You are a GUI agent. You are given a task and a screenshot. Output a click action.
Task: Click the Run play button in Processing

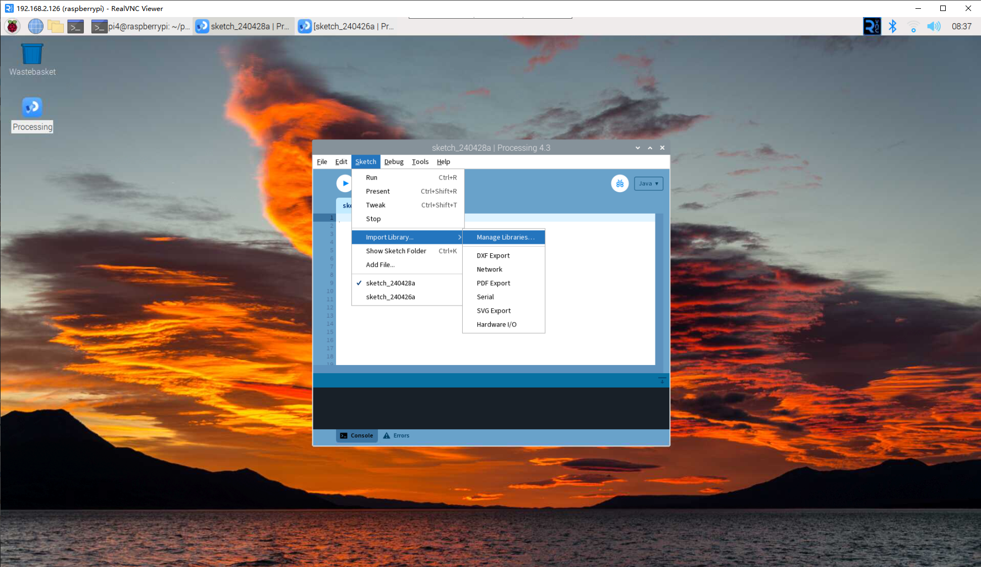344,183
